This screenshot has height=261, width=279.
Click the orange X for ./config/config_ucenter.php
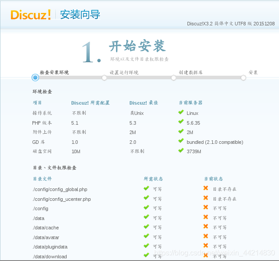[x=206, y=198]
